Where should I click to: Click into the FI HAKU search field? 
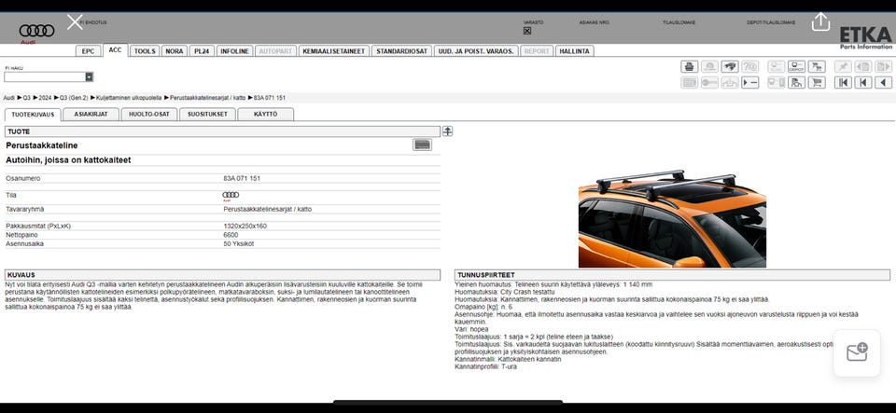(45, 77)
